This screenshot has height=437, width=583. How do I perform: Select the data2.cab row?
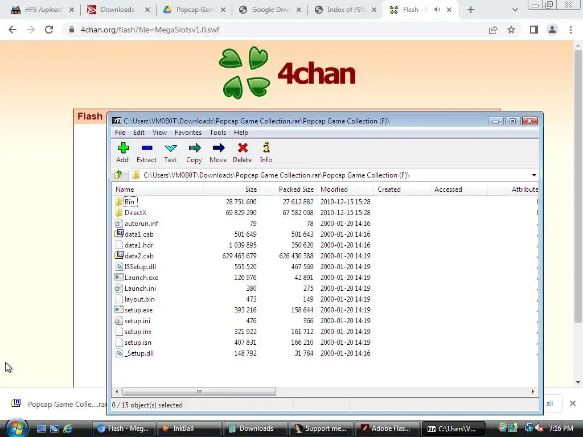point(325,255)
